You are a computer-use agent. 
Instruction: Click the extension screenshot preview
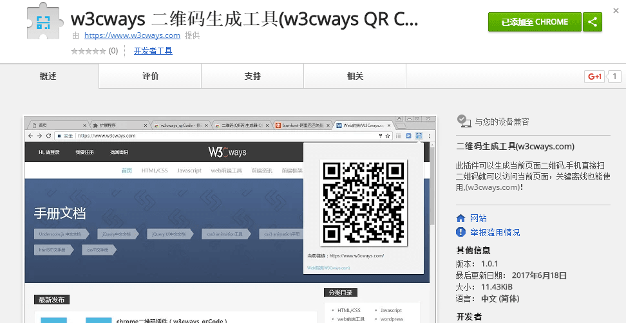click(x=230, y=219)
